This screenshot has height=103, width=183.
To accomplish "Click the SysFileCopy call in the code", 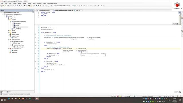I will pos(57,49).
